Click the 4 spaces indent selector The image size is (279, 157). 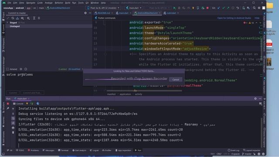click(235, 154)
